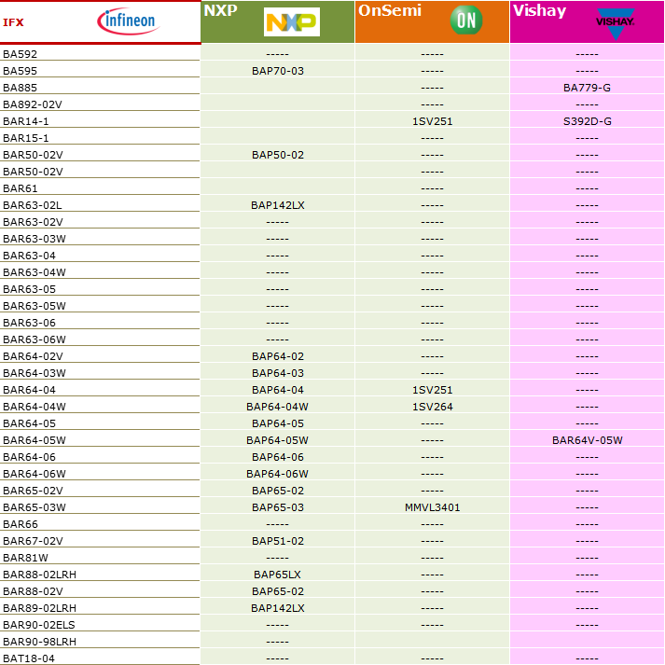Screen dimensions: 665x665
Task: Select BAT18-04 part number
Action: (29, 658)
